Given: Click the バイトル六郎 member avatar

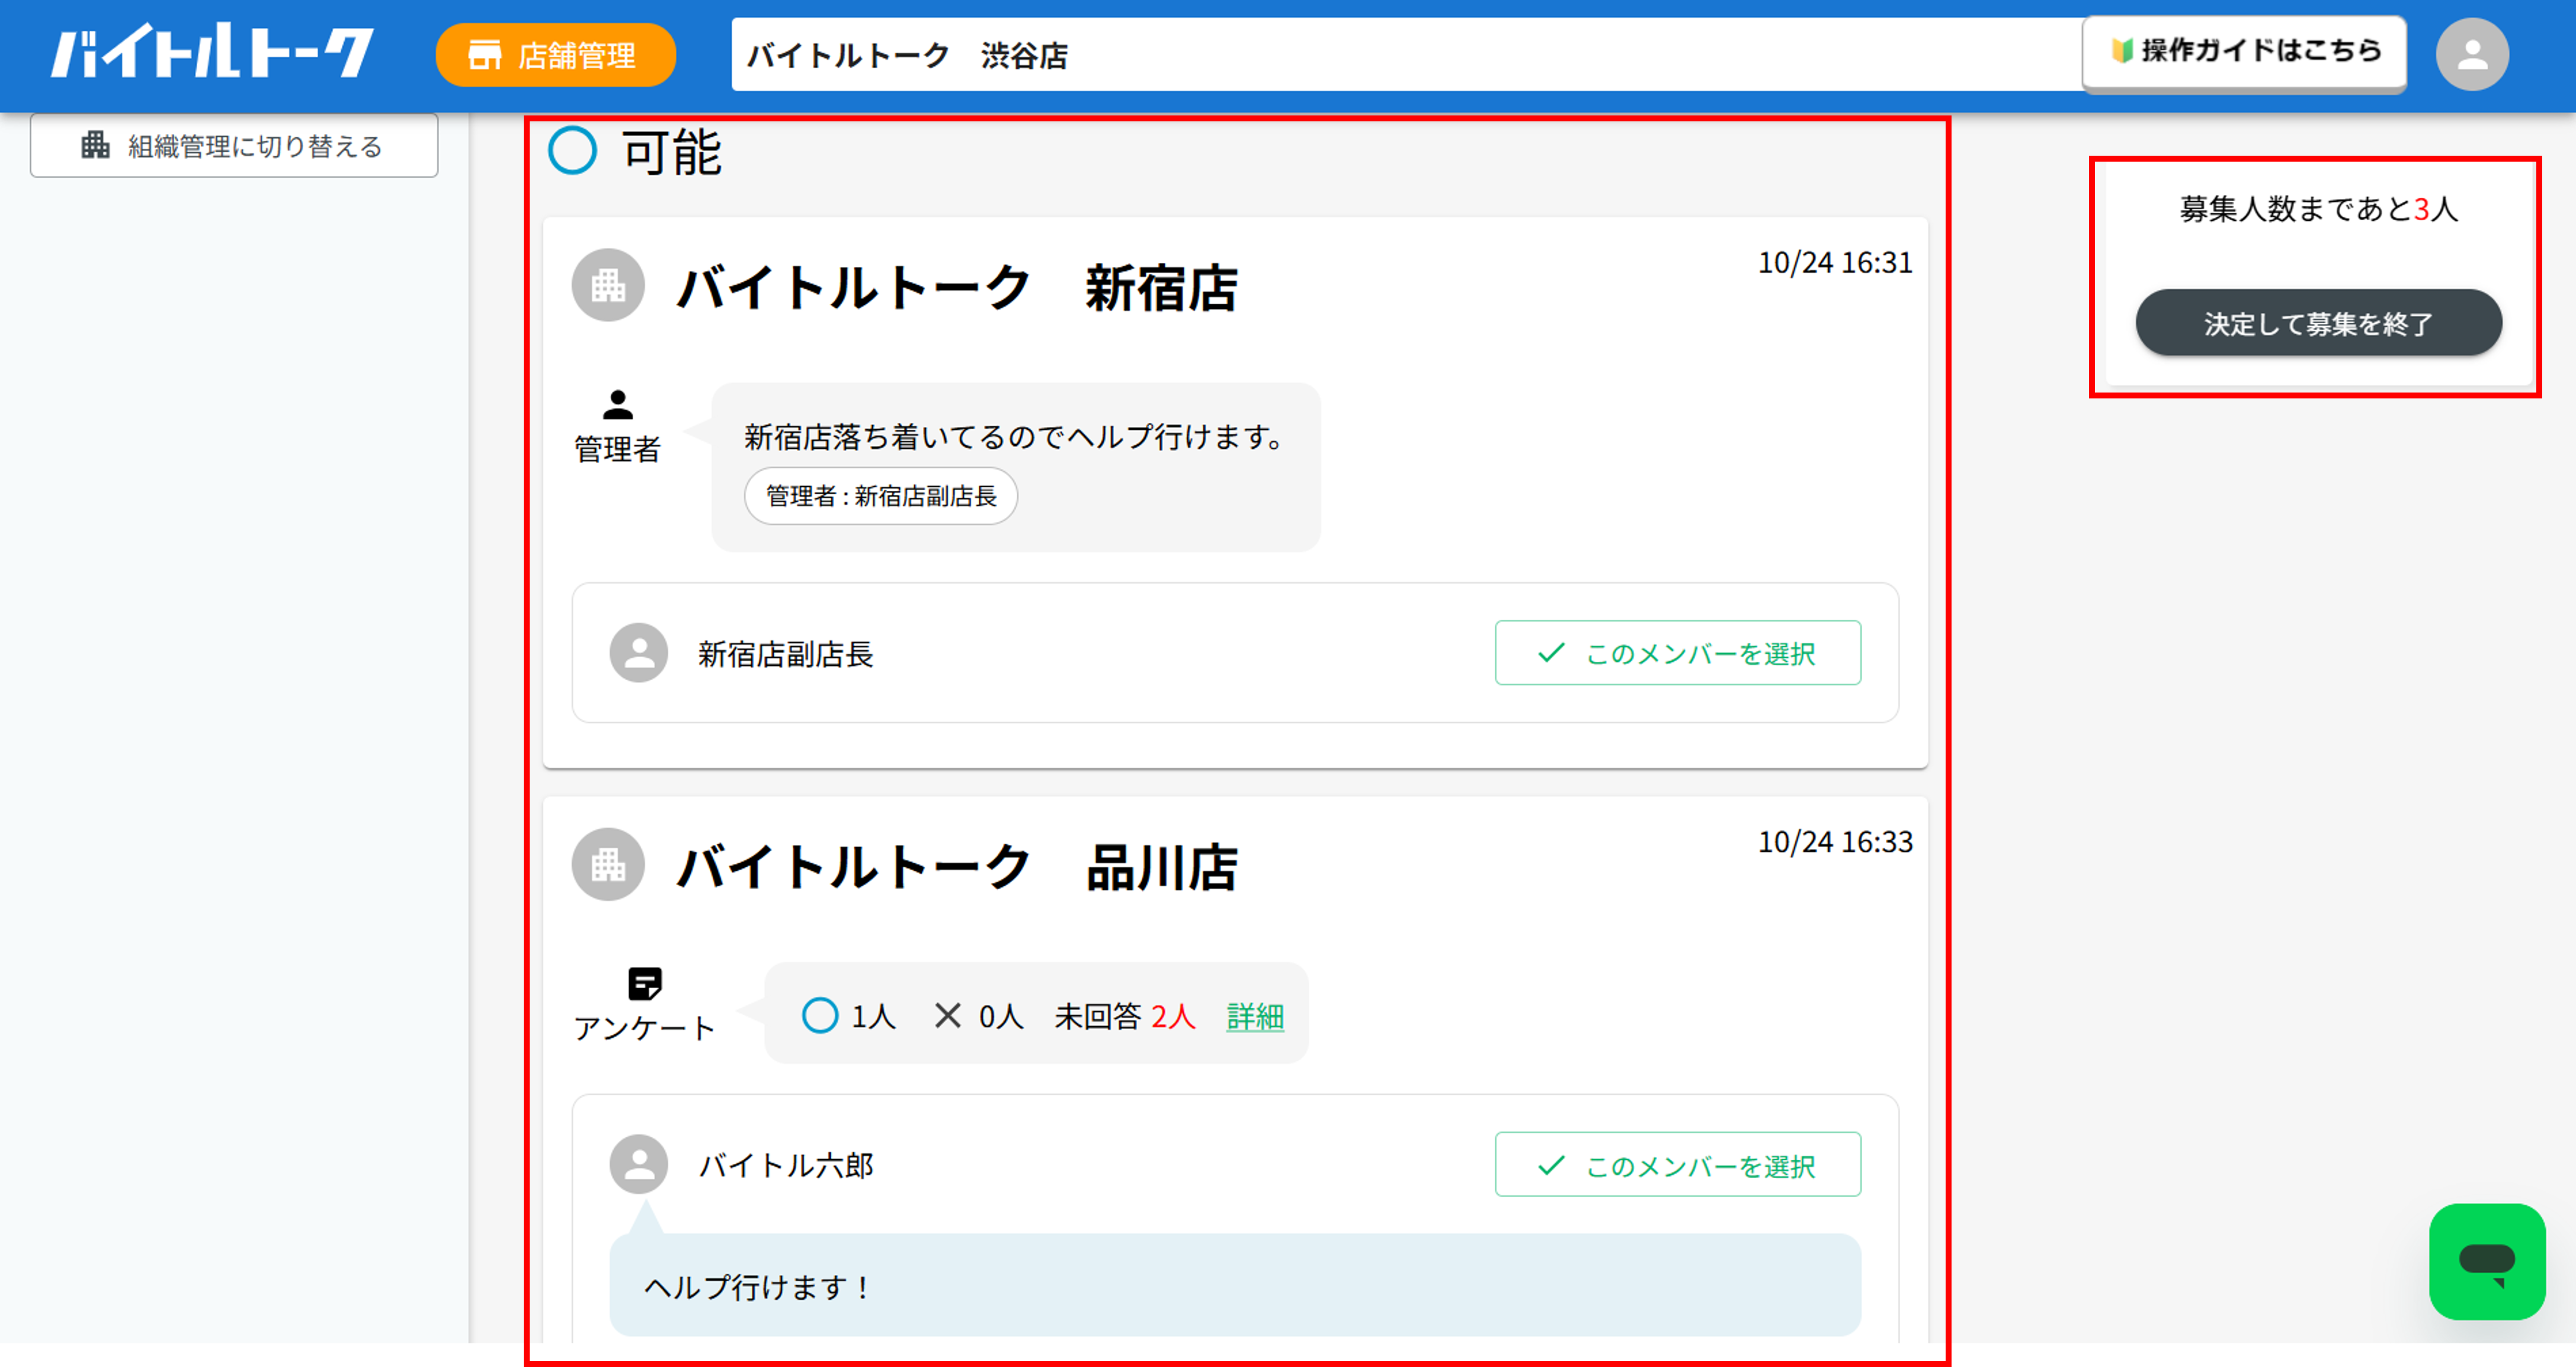Looking at the screenshot, I should 639,1165.
